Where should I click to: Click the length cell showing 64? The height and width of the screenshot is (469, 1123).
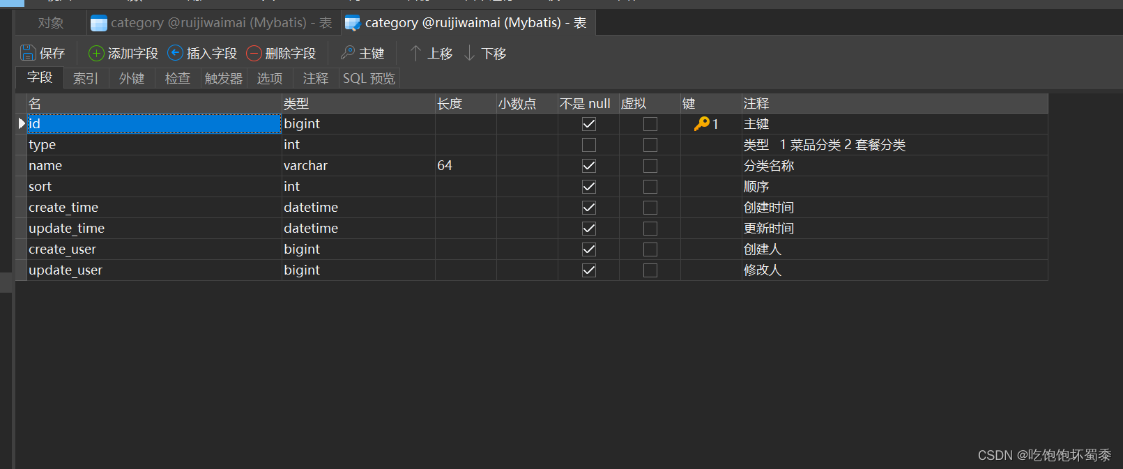466,166
